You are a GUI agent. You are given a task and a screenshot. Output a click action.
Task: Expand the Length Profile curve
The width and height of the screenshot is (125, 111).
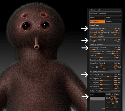click(x=105, y=37)
